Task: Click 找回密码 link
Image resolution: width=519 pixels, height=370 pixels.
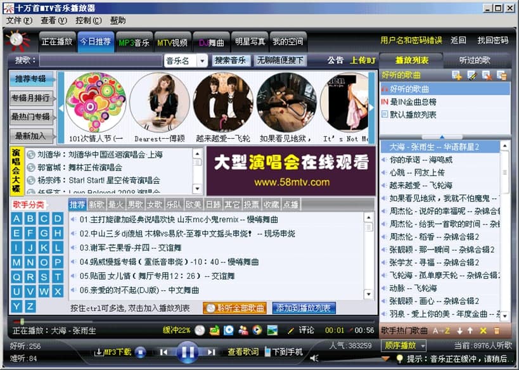Action: (x=492, y=41)
